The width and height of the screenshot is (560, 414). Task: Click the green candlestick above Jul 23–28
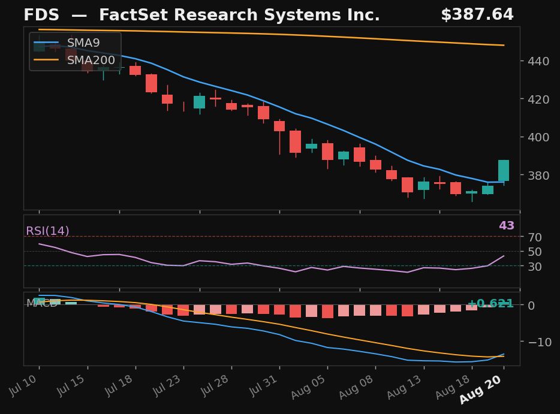click(199, 102)
